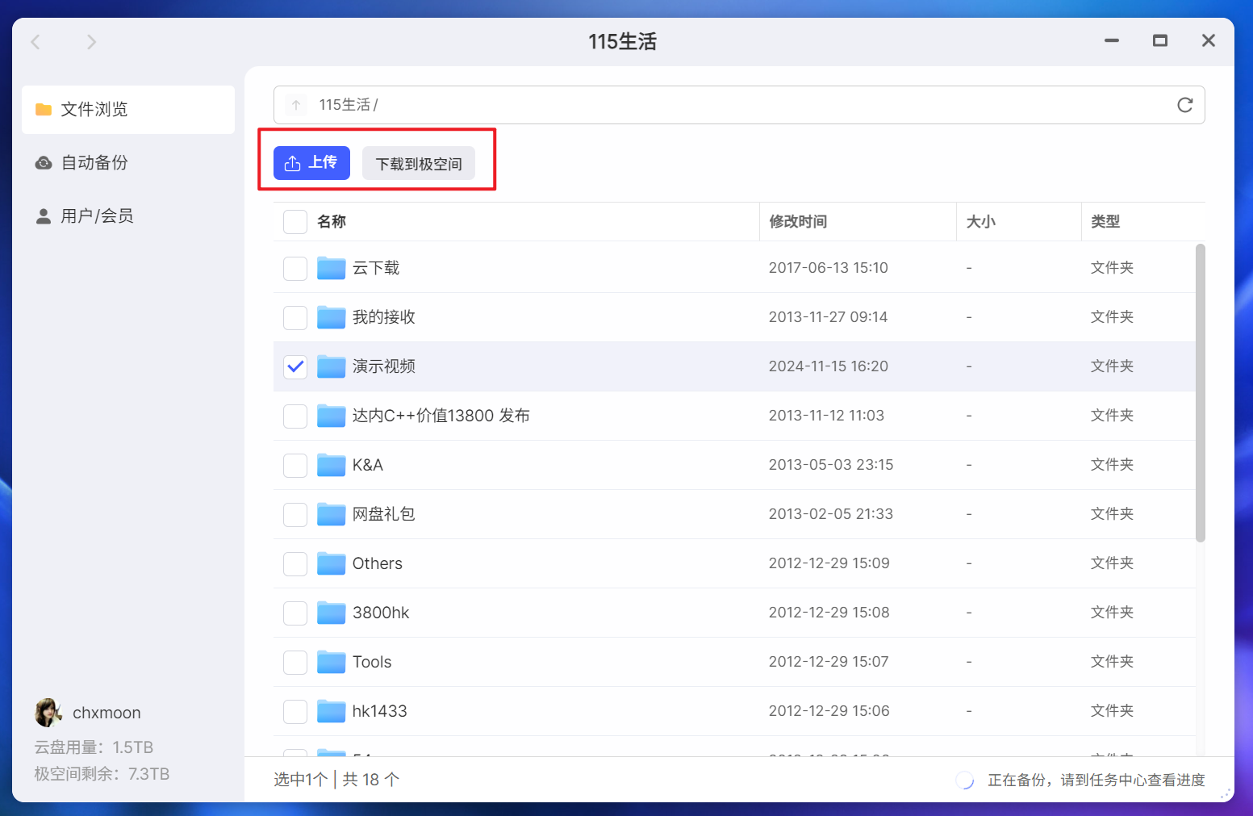Click the date 2024-11-15 16:20
Viewport: 1253px width, 816px height.
point(829,366)
